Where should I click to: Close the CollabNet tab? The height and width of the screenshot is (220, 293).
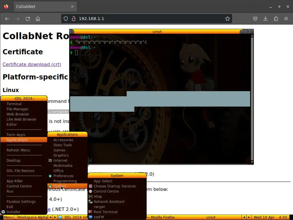click(x=72, y=7)
